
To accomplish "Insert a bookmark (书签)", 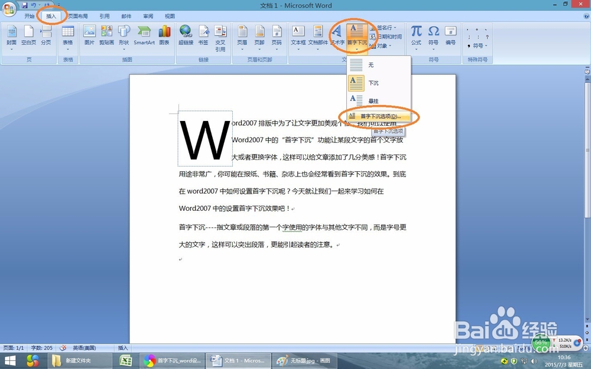I will 203,36.
